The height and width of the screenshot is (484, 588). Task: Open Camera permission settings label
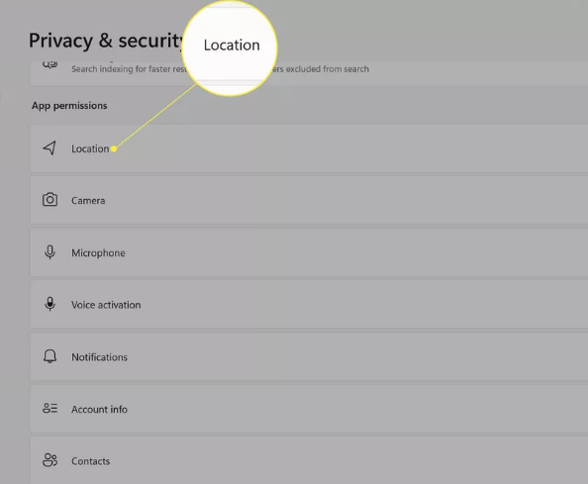coord(88,201)
